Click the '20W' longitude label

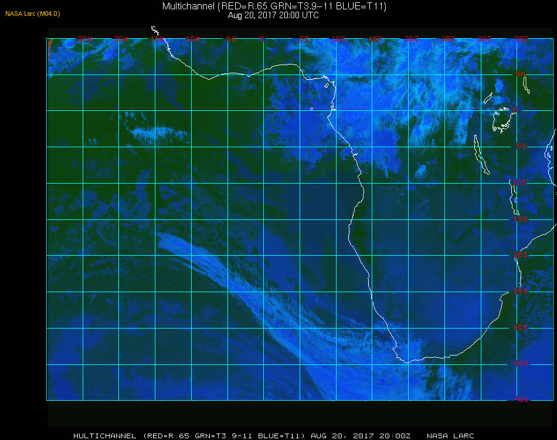point(121,39)
